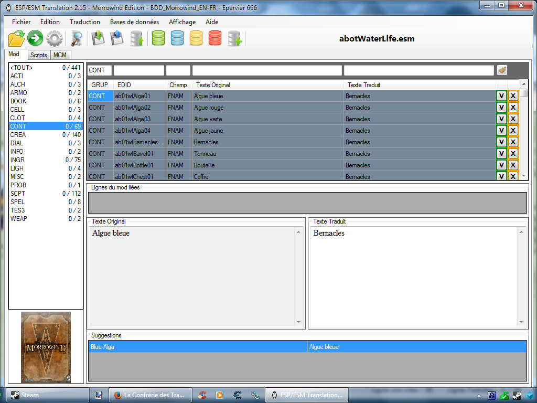Select the ab01wlBarrel01 EDID cell
The height and width of the screenshot is (403, 537).
click(139, 154)
